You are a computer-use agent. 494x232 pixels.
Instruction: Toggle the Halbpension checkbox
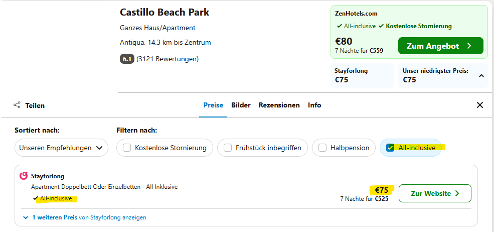tap(322, 148)
